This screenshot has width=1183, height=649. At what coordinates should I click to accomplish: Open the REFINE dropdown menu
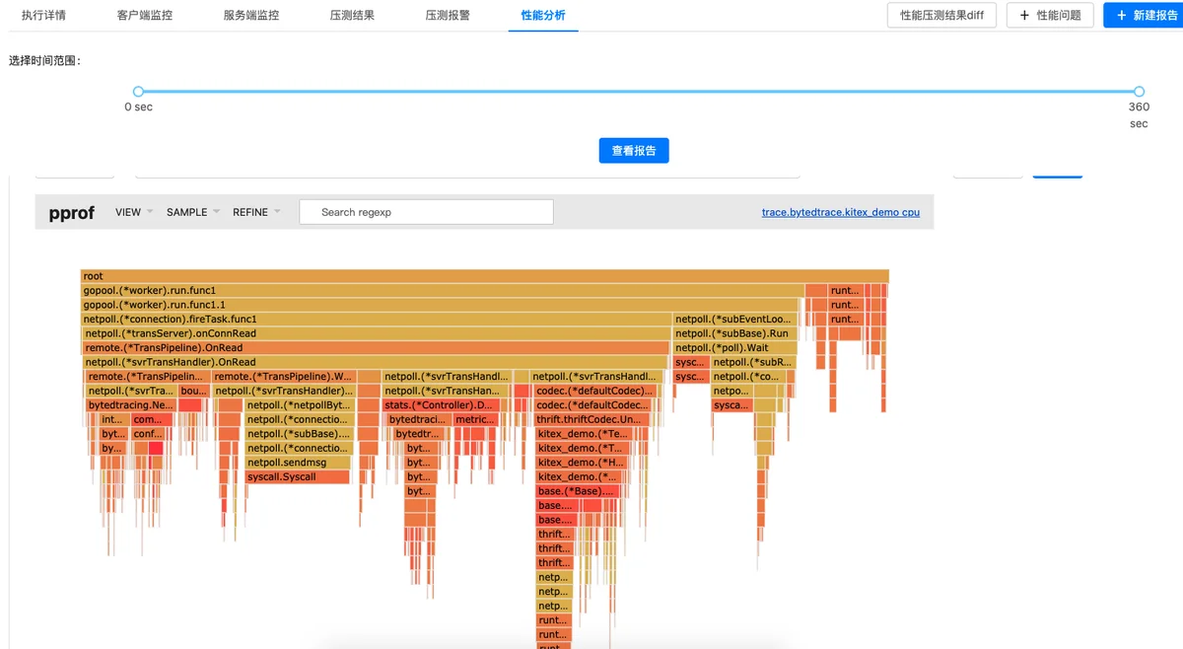click(256, 212)
